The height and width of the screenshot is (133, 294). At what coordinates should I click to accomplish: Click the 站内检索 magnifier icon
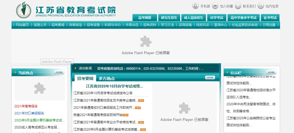pyautogui.click(x=261, y=6)
